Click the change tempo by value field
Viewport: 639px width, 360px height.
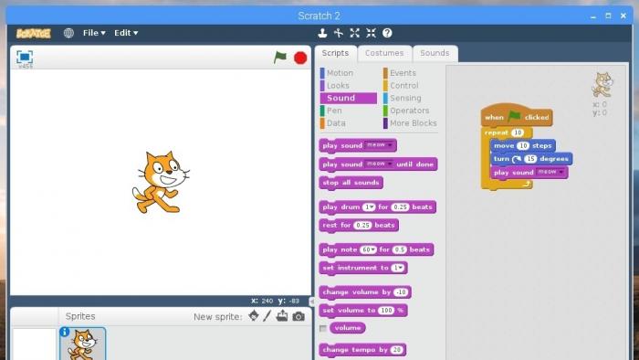[396, 350]
